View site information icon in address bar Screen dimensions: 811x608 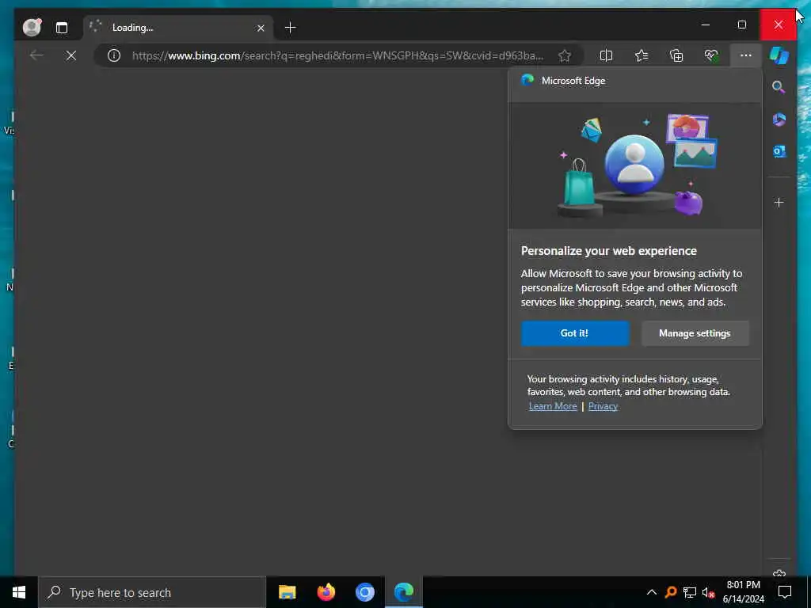coord(114,55)
